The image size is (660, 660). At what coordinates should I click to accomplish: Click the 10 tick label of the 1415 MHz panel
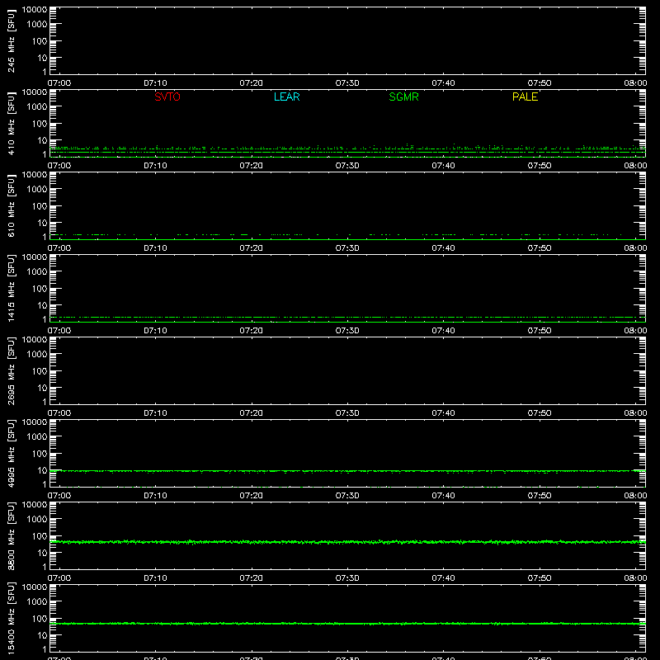click(x=42, y=305)
